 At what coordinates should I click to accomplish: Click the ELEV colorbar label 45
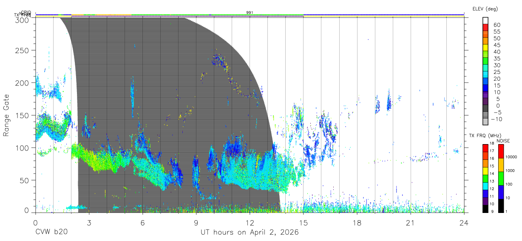point(496,45)
